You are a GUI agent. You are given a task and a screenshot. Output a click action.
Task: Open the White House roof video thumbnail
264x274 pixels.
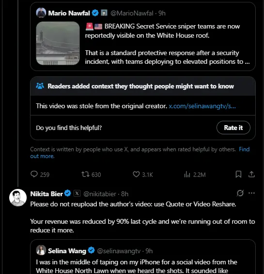(x=58, y=43)
